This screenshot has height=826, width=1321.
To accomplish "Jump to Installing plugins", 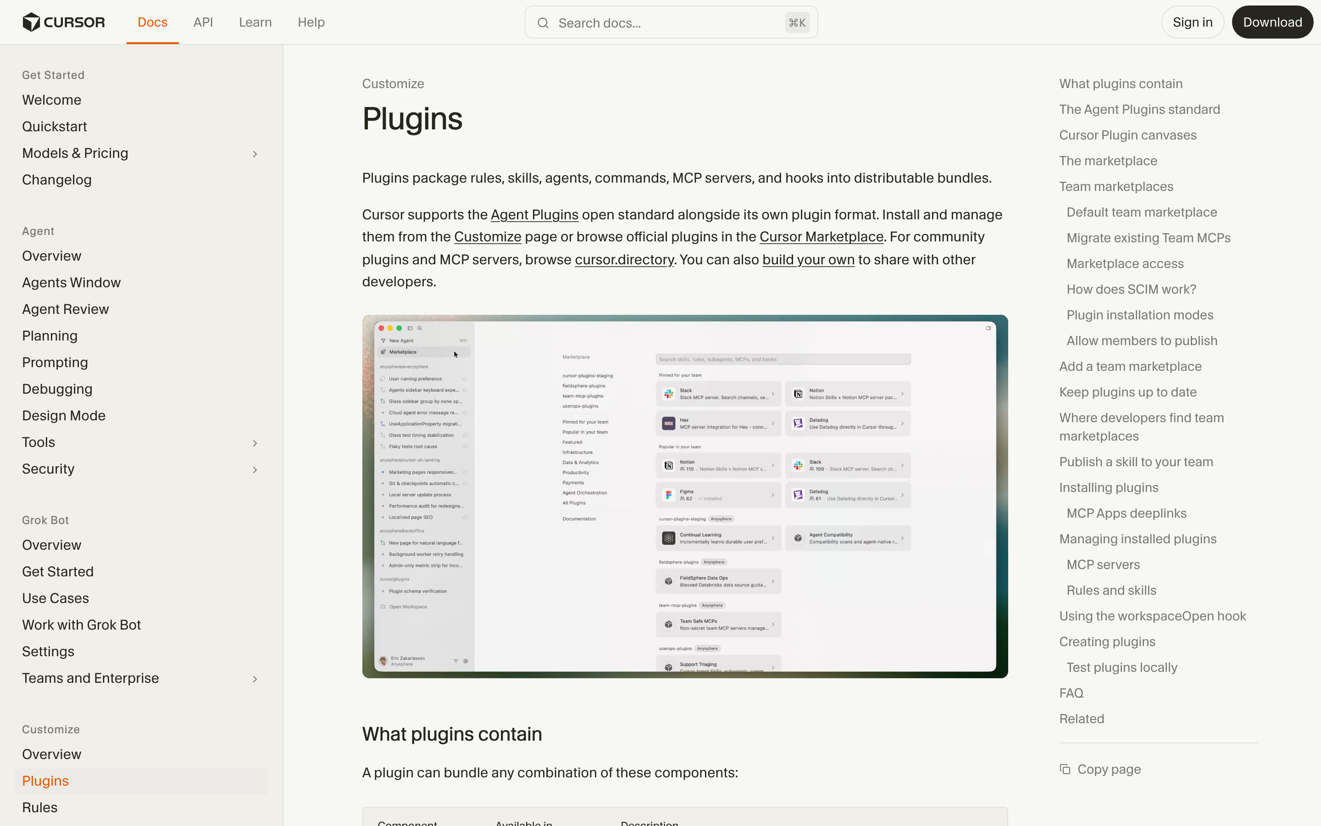I will [x=1109, y=487].
